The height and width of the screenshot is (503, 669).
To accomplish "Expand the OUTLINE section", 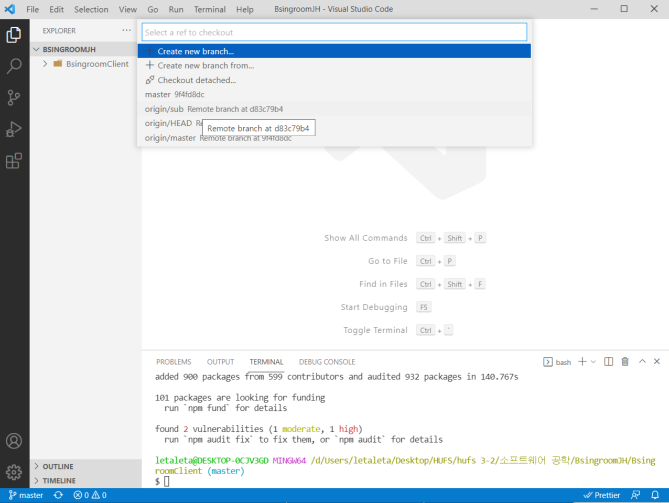I will pyautogui.click(x=85, y=466).
